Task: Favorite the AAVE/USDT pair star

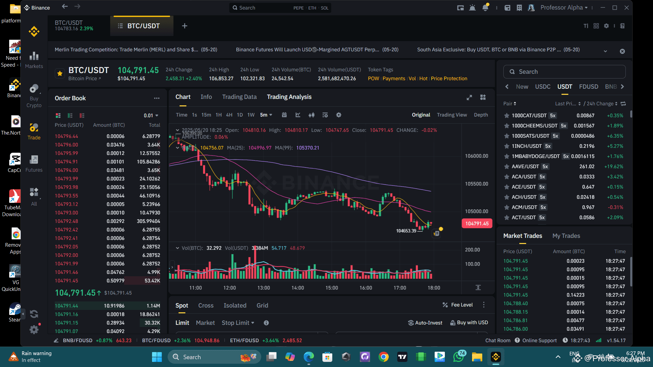Action: point(507,167)
